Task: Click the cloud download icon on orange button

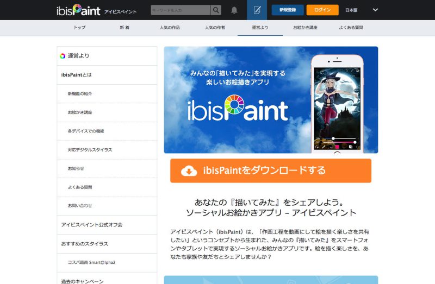Action: click(x=189, y=171)
